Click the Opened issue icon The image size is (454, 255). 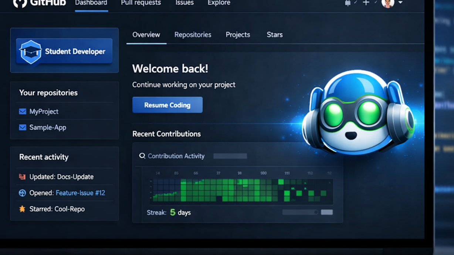22,193
